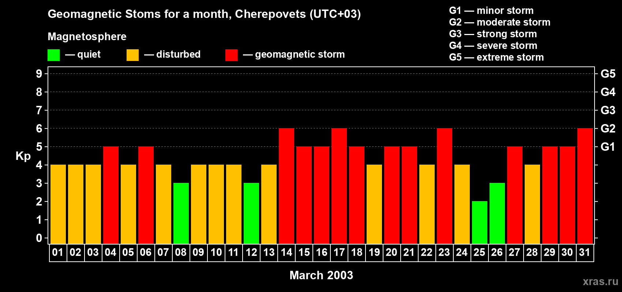Click date label 17 on the x-axis
Viewport: 622px width, 292px height.
coord(339,253)
